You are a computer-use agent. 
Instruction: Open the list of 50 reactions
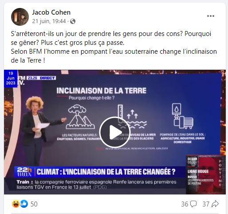34,204
